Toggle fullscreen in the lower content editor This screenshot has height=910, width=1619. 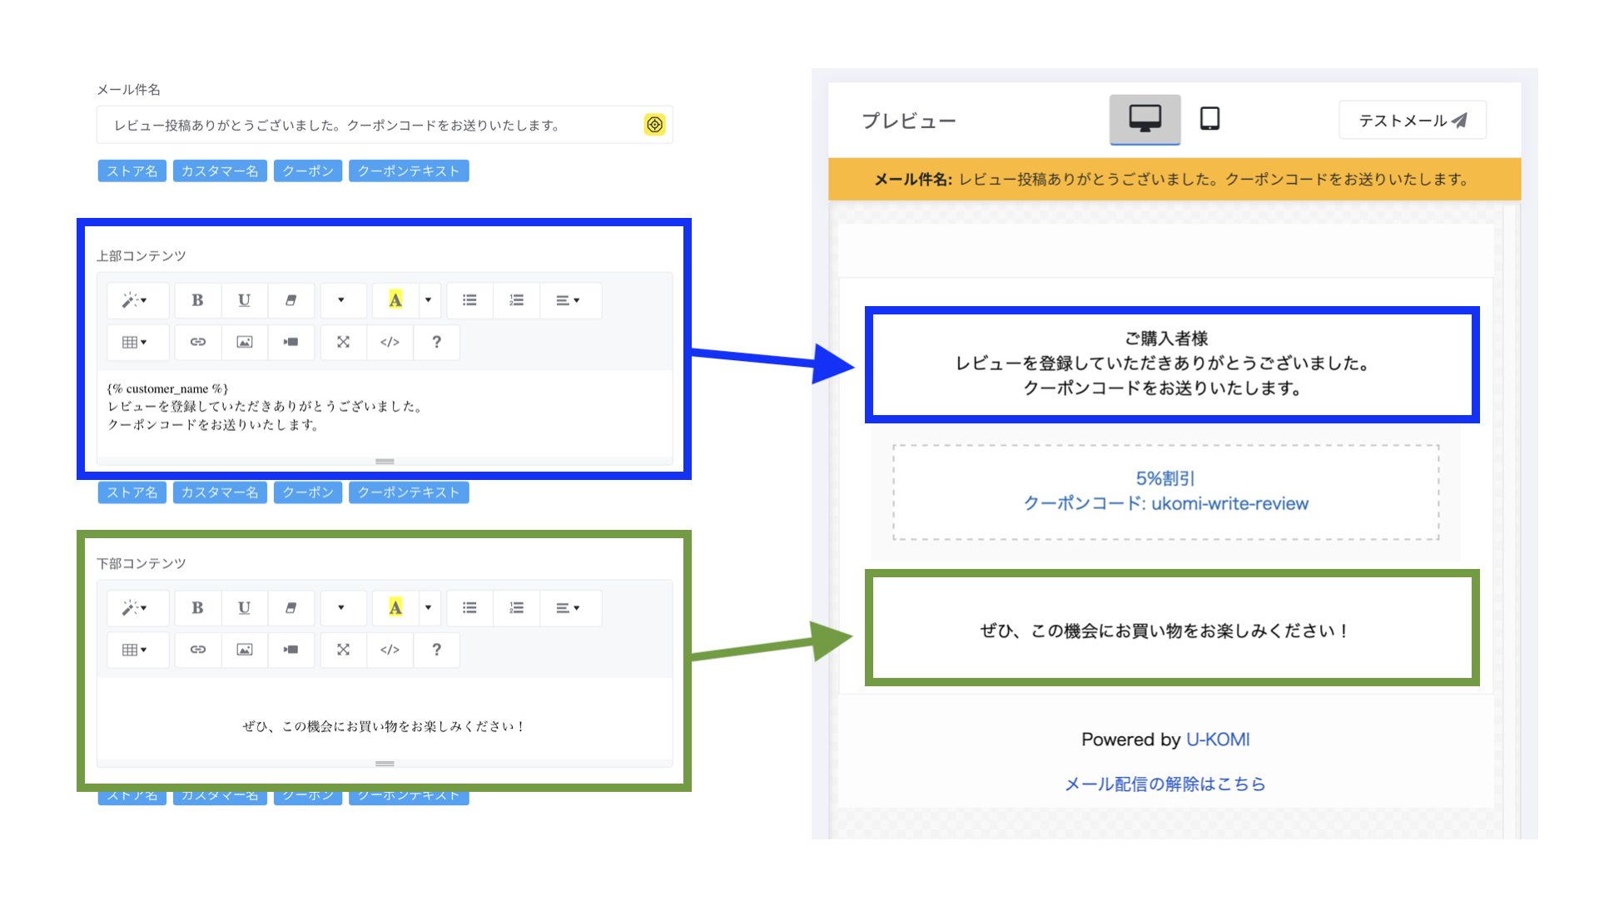tap(343, 650)
